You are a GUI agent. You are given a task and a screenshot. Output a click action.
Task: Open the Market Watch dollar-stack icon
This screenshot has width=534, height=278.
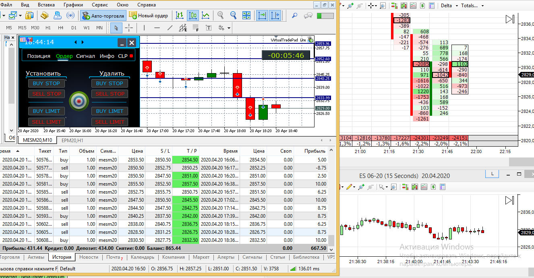(29, 16)
